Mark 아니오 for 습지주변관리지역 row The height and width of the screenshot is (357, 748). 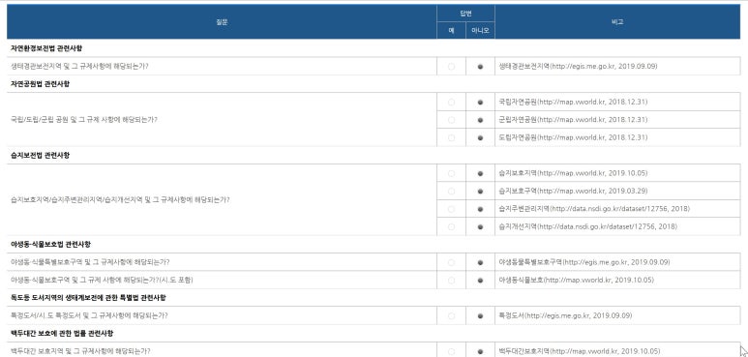[480, 209]
